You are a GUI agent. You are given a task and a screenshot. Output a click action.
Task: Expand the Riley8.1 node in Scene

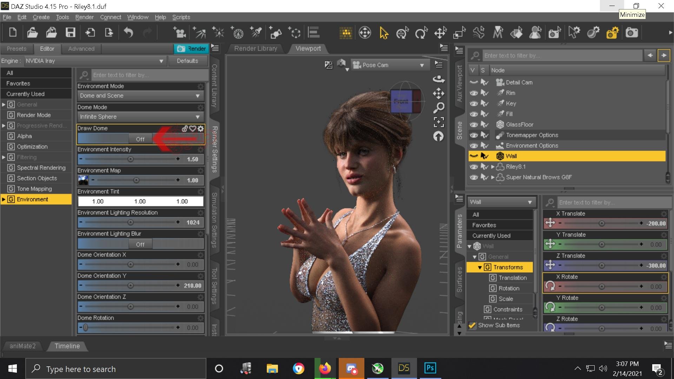pyautogui.click(x=493, y=167)
